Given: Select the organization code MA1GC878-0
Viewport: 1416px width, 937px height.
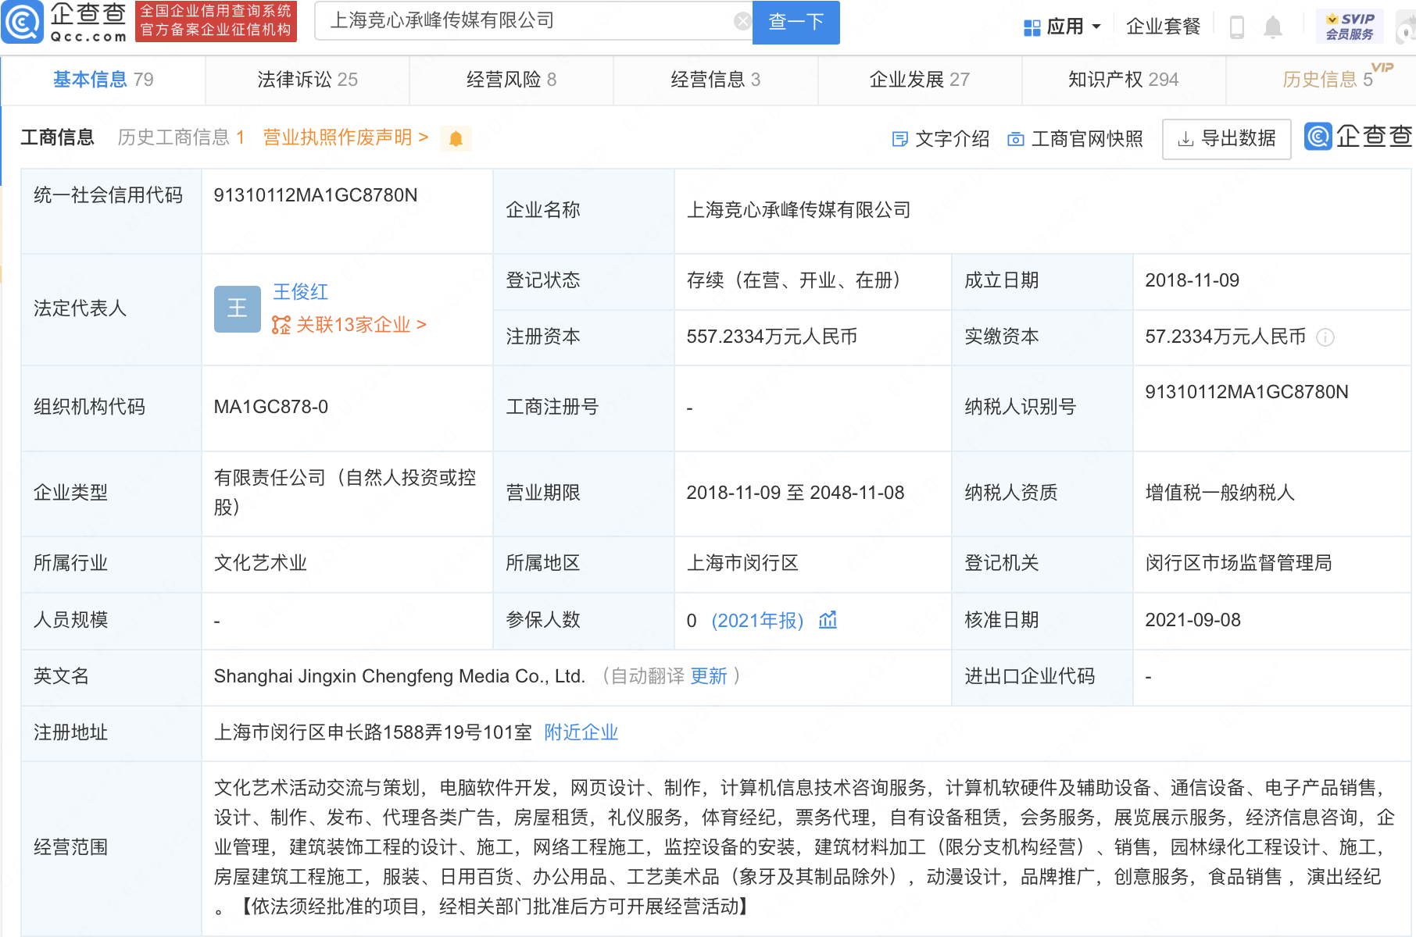Looking at the screenshot, I should [271, 407].
